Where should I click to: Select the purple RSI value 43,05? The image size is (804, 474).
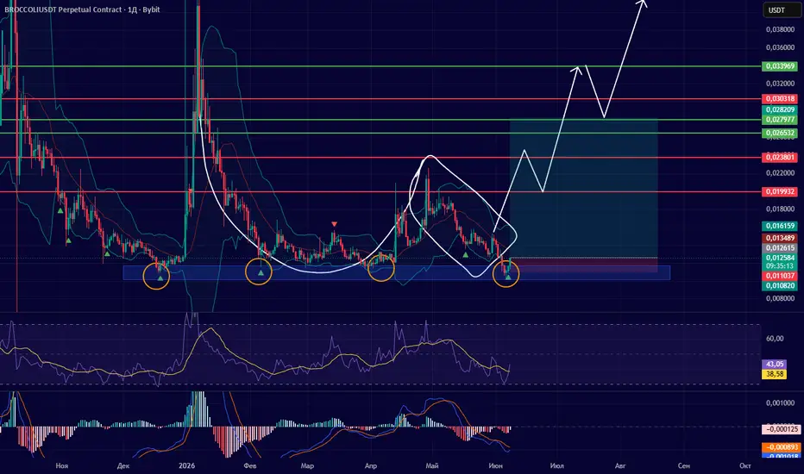(x=775, y=364)
